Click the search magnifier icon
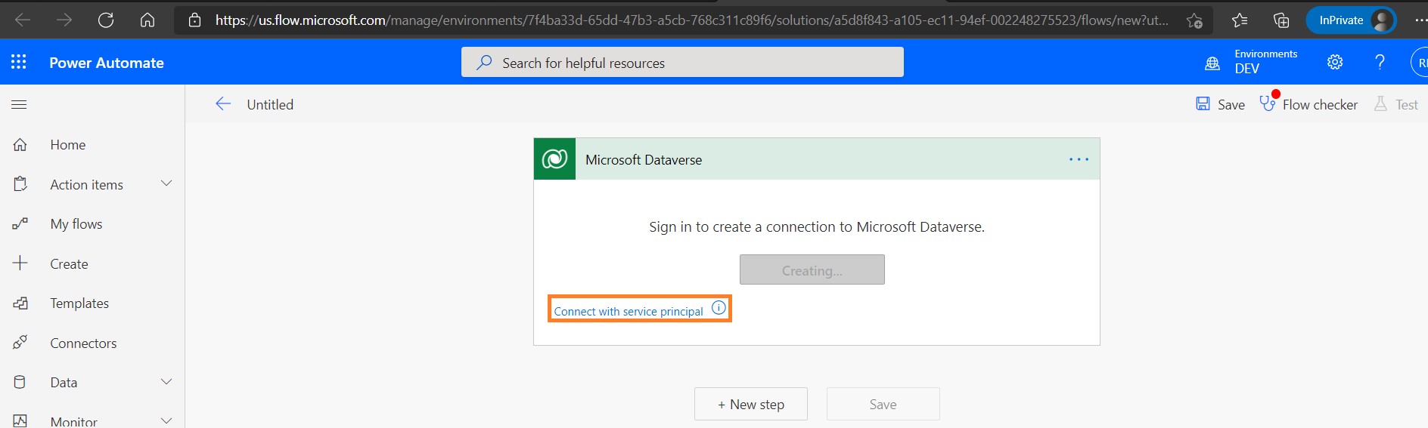This screenshot has height=428, width=1428. point(484,63)
